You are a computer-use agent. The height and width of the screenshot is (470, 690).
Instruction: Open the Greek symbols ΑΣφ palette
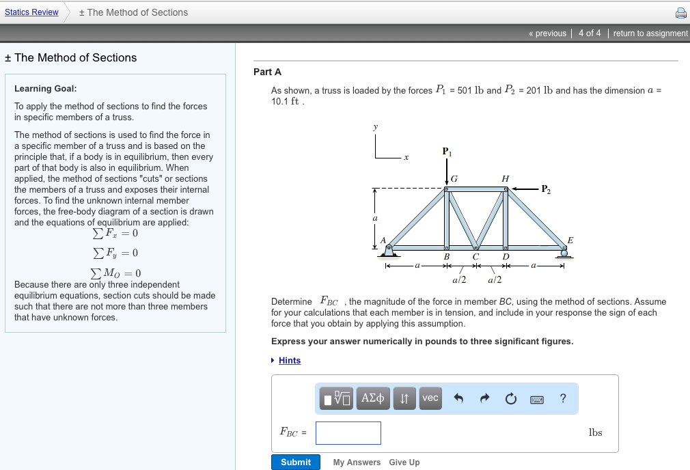click(x=372, y=398)
